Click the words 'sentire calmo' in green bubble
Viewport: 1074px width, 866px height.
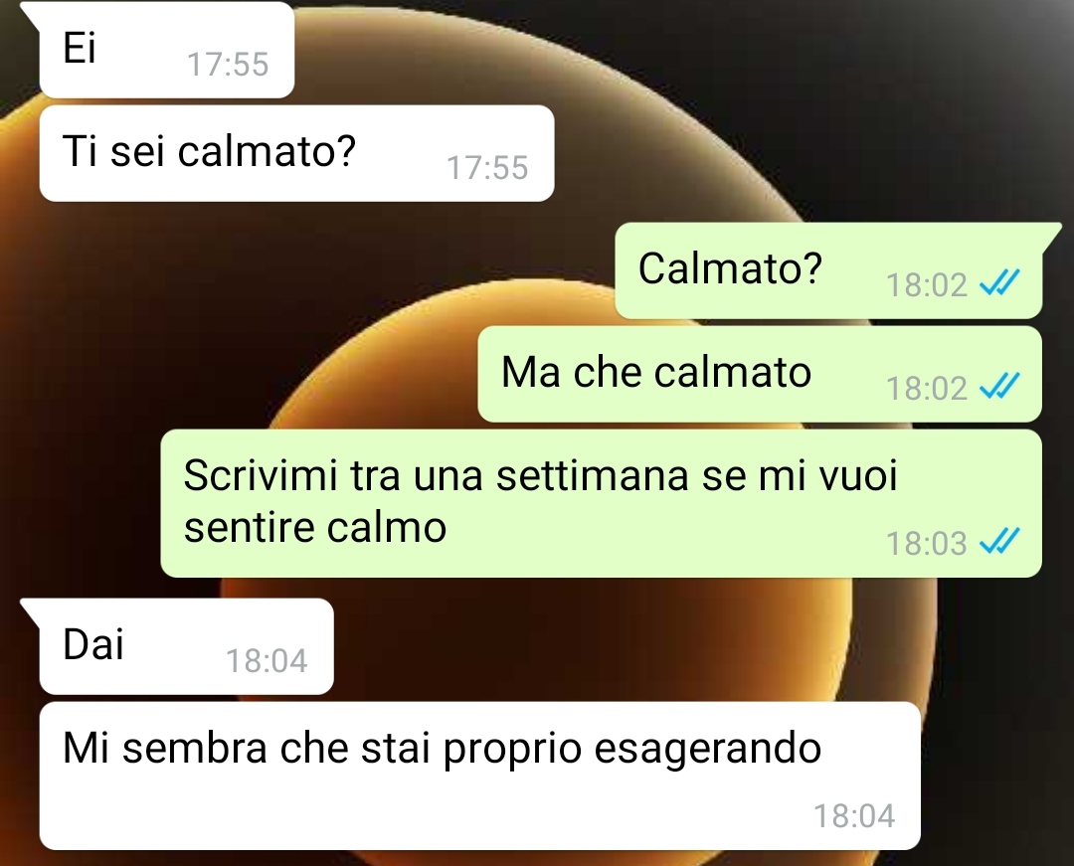(315, 528)
